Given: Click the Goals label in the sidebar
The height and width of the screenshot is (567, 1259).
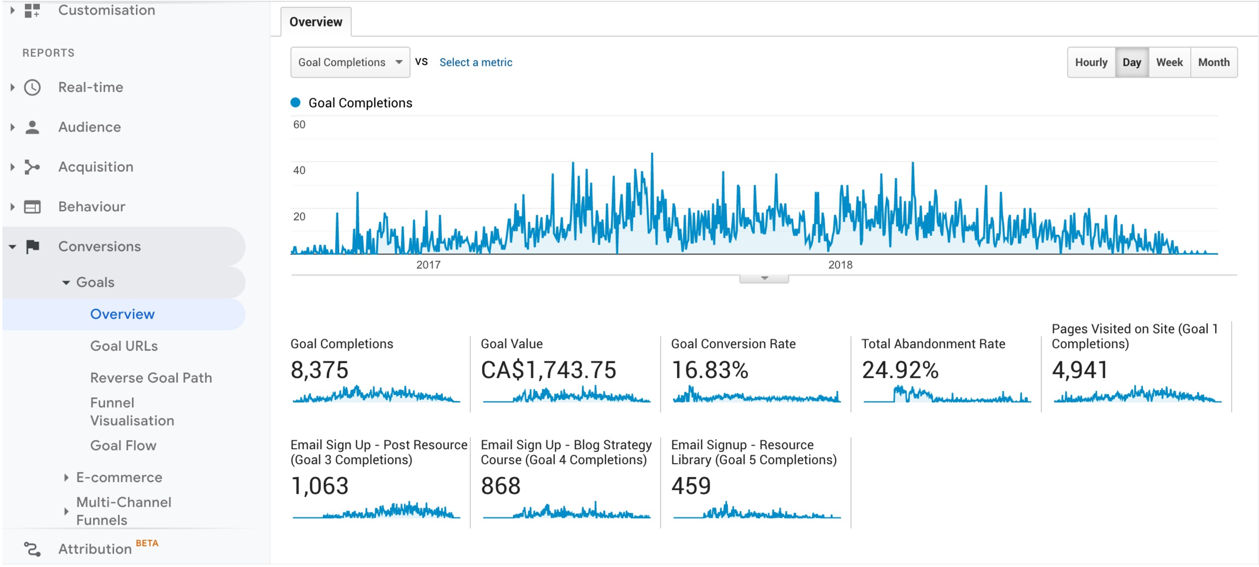Looking at the screenshot, I should point(95,282).
